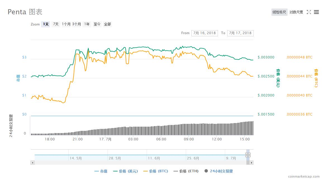Click the fullscreen expand icon
The width and height of the screenshot is (328, 184).
(308, 12)
